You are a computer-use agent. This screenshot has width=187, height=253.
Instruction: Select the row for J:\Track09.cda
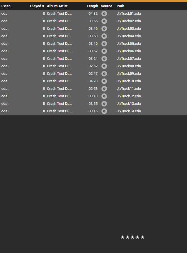[x=93, y=74]
